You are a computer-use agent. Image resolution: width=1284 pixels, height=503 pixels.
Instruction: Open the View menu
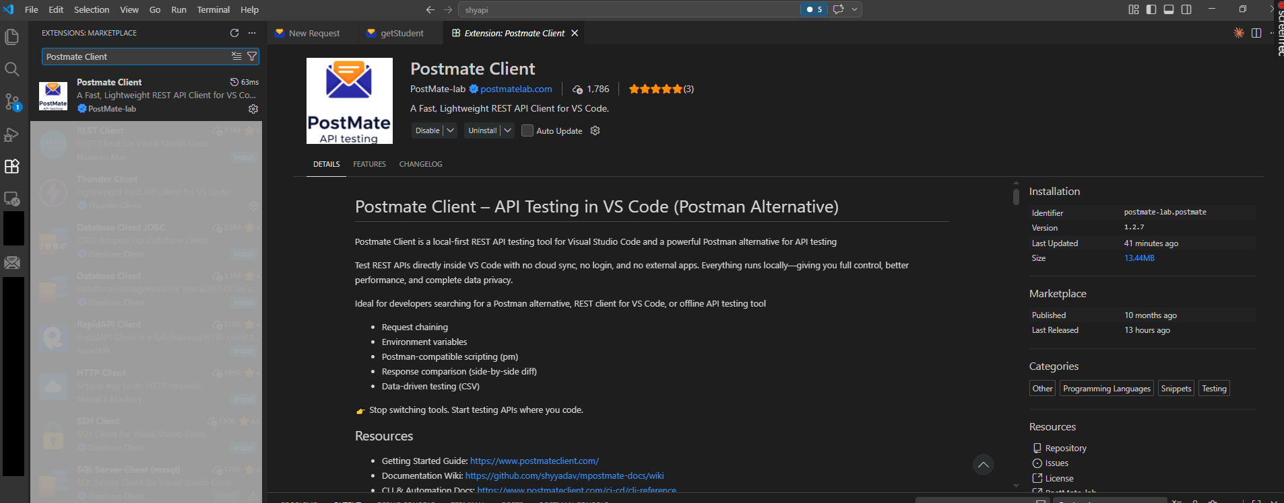tap(129, 9)
